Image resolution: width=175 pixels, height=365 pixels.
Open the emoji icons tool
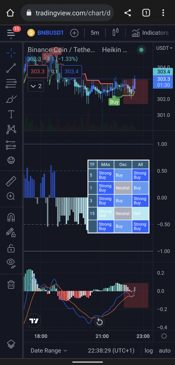[x=11, y=160]
